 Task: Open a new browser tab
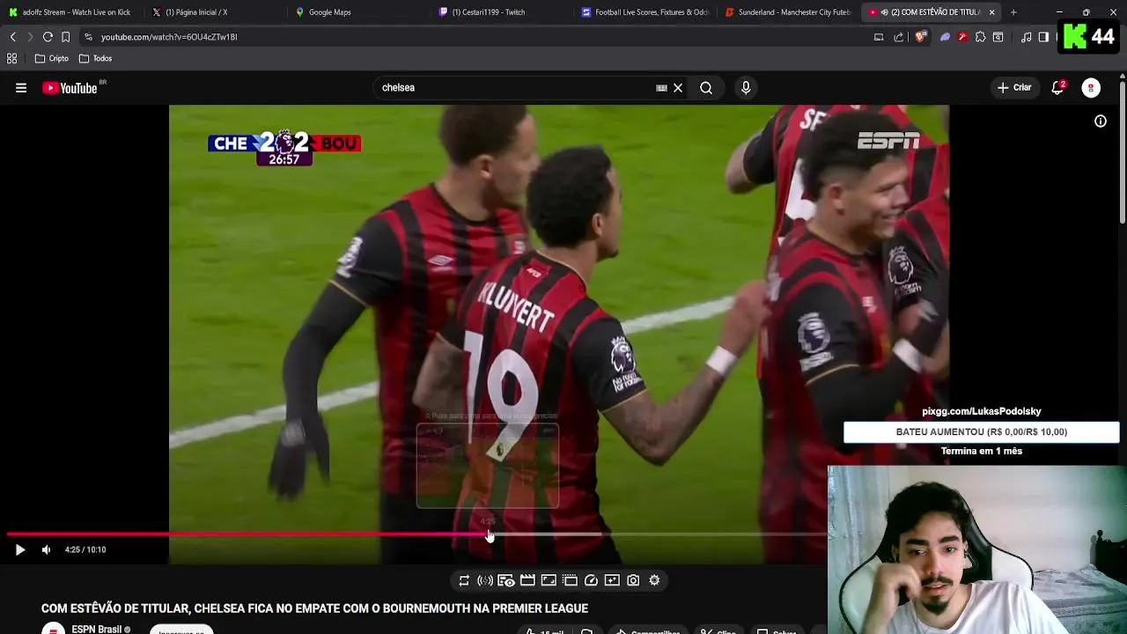click(x=1013, y=12)
